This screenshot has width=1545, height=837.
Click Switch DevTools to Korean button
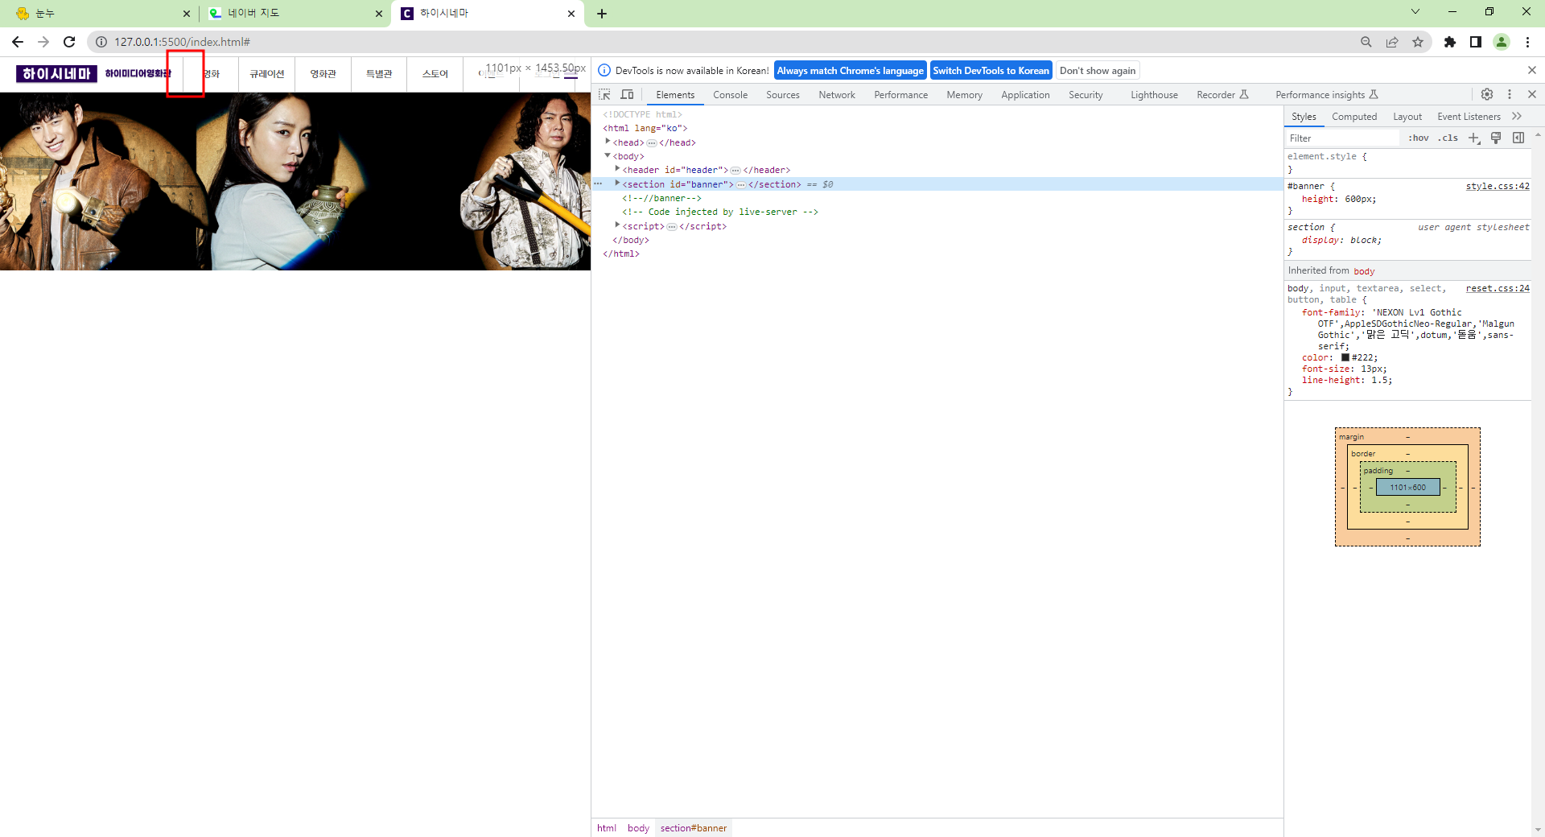[x=991, y=71]
